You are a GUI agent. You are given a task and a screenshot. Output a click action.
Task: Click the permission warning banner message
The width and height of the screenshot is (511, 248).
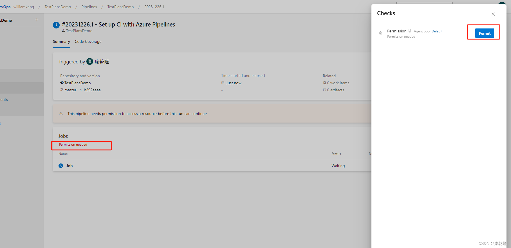coord(137,114)
